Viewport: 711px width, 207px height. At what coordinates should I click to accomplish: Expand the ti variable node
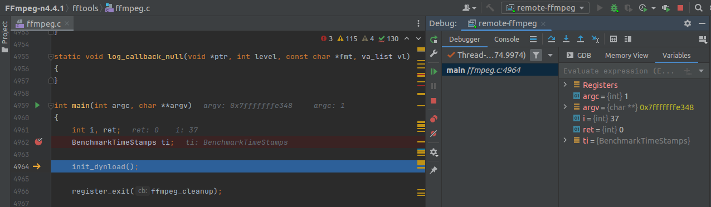click(565, 141)
